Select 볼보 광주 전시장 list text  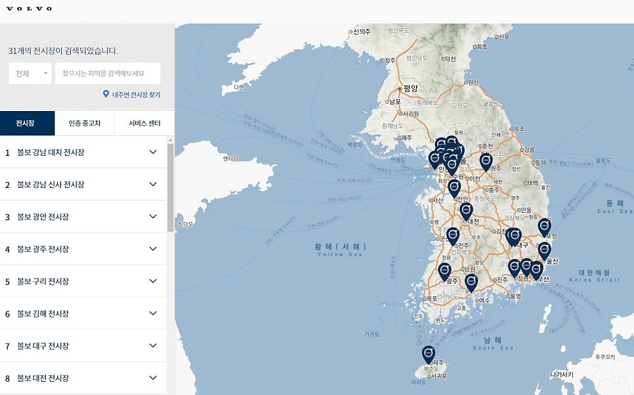coord(43,249)
